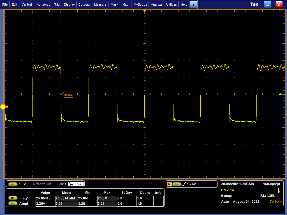Screen dimensions: 287x215
Task: Click the Auto trigger mode label
Action: point(225,202)
